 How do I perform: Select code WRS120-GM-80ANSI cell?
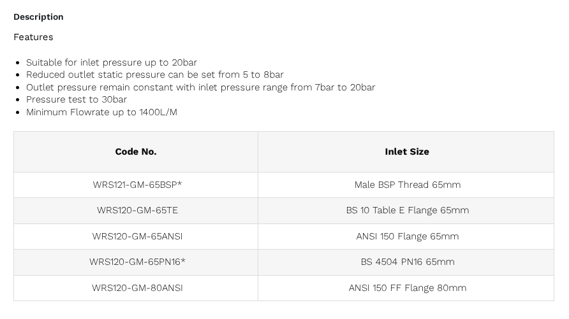(x=137, y=288)
